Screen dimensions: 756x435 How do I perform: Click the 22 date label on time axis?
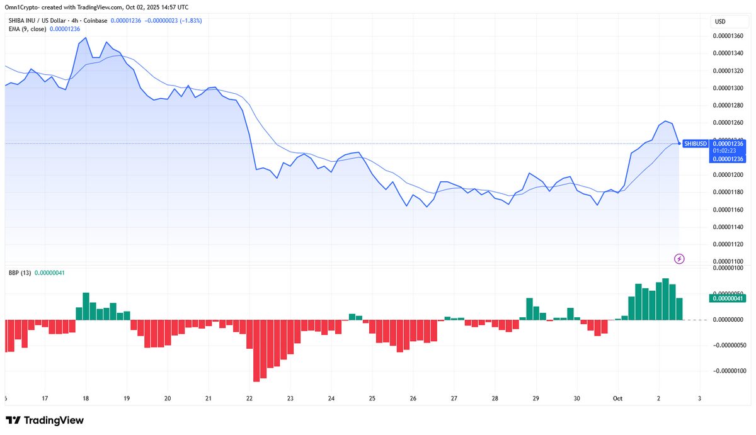point(249,398)
